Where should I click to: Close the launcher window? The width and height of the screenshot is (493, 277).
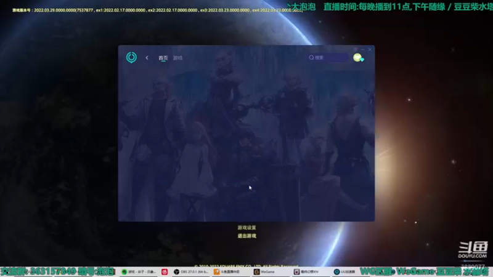pyautogui.click(x=370, y=50)
